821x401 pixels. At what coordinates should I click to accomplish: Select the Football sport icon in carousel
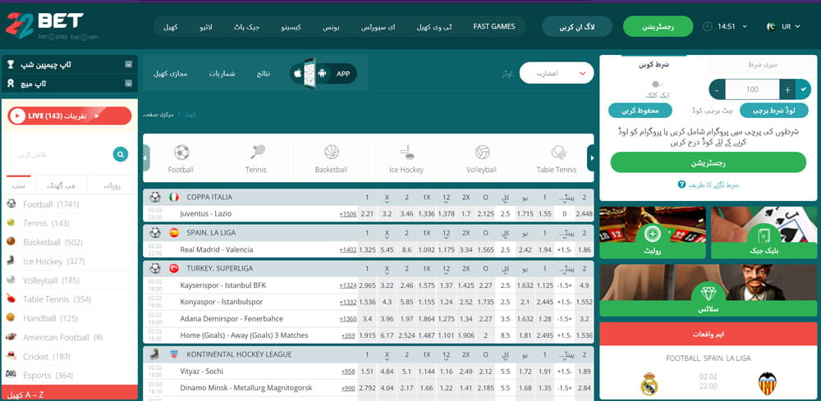pyautogui.click(x=181, y=153)
